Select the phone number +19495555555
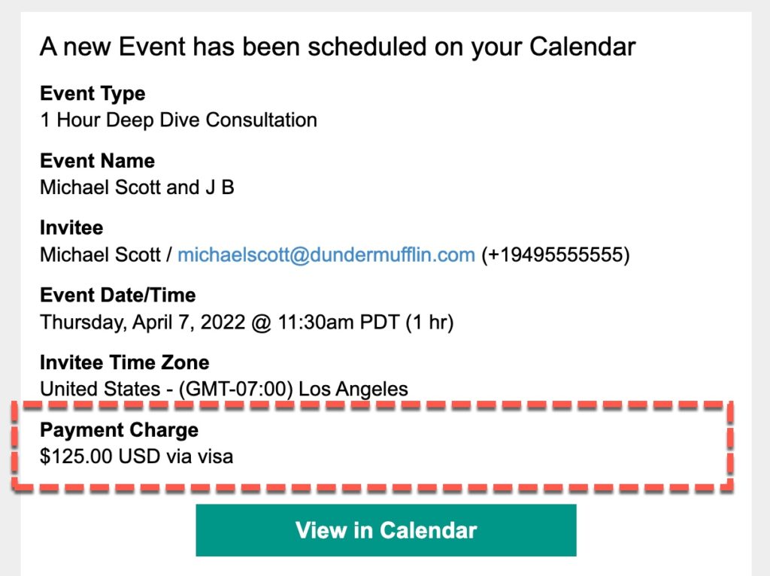The image size is (770, 576). pyautogui.click(x=556, y=255)
